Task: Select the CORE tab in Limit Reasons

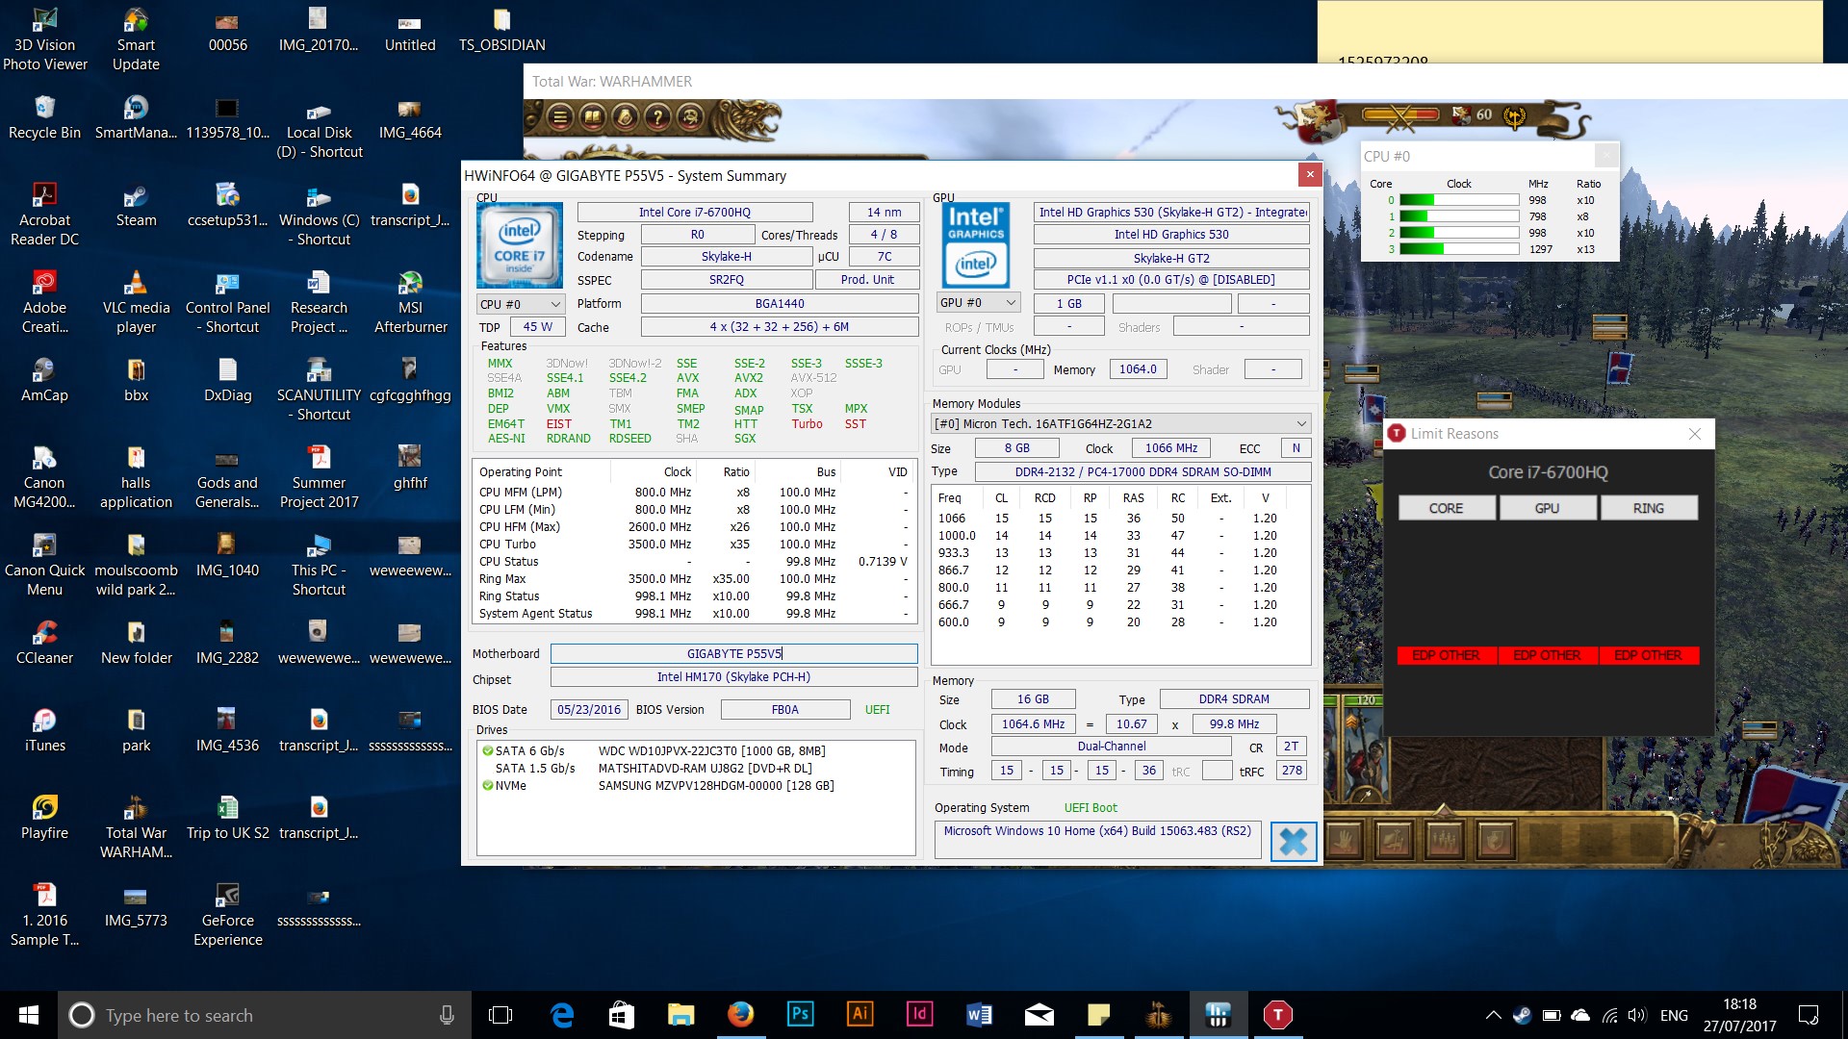Action: [1446, 509]
